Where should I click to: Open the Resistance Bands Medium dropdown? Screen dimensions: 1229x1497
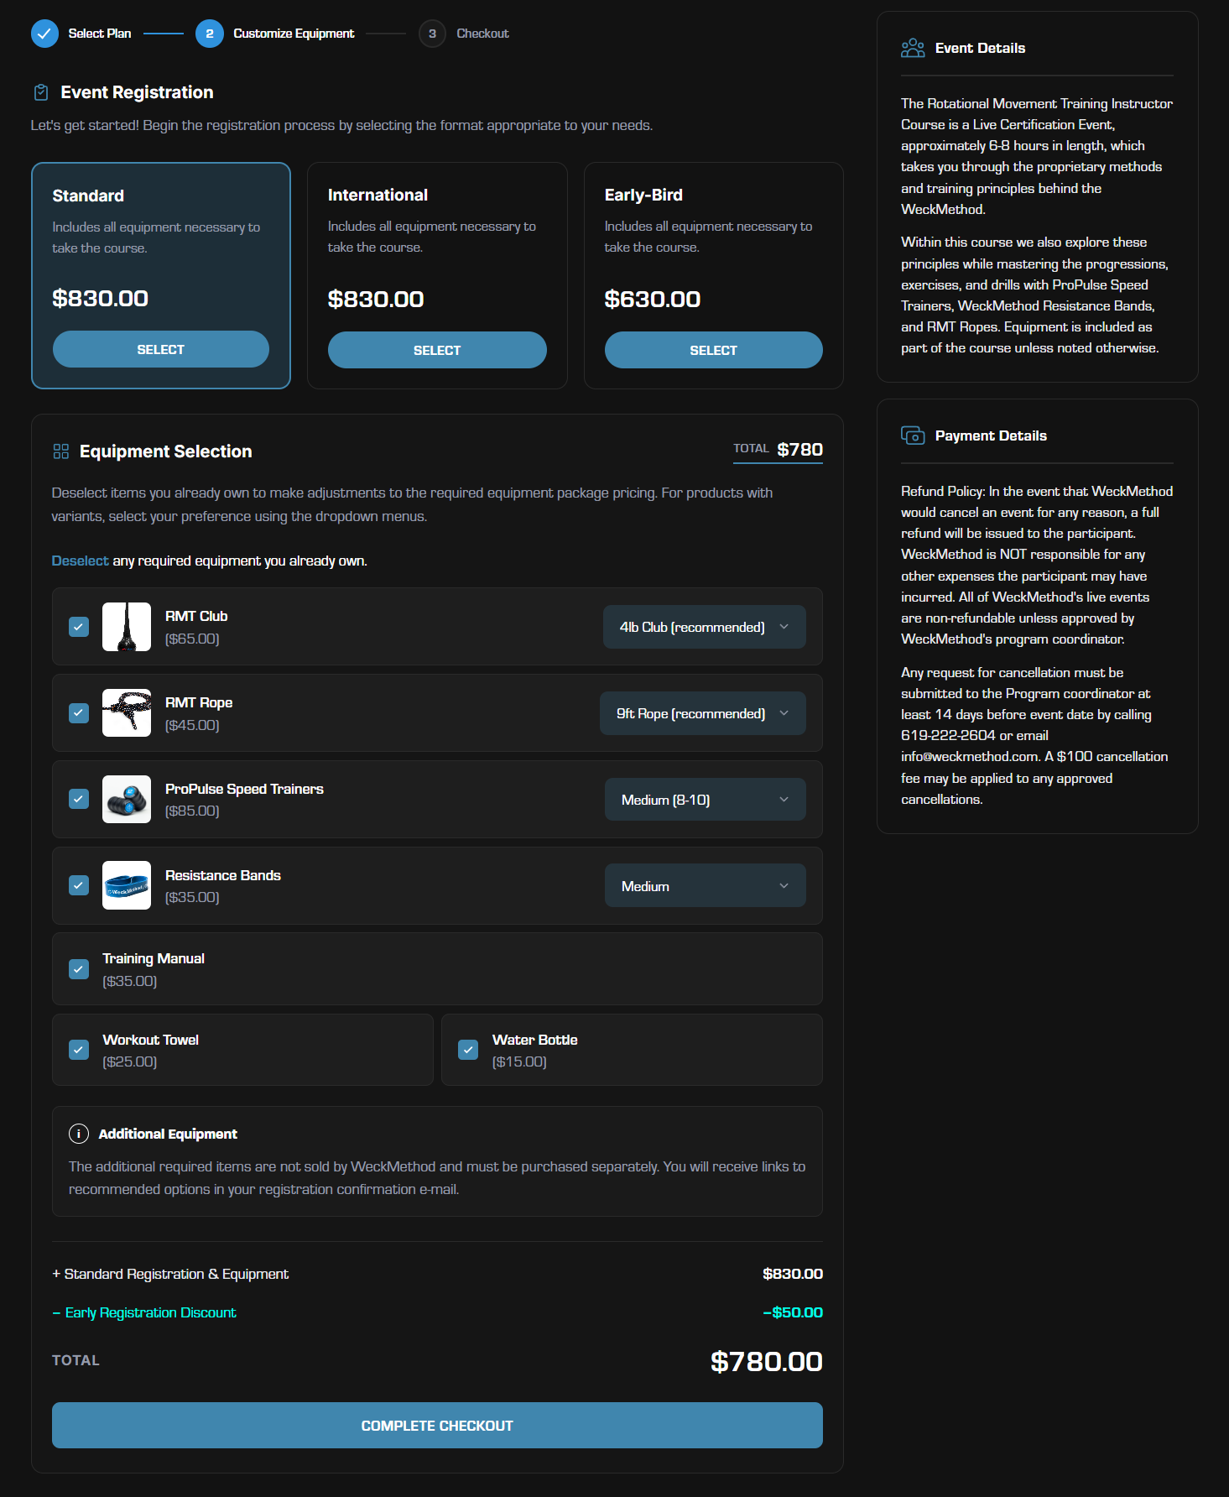[x=706, y=886]
